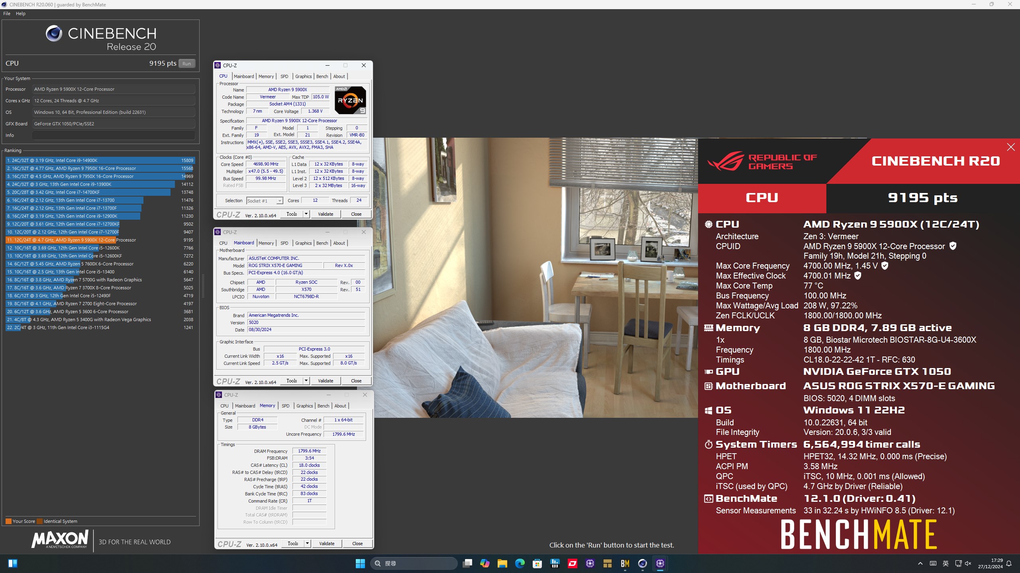Open widgets icon at taskbar left edge

(x=12, y=563)
